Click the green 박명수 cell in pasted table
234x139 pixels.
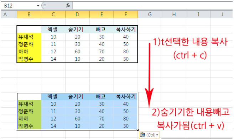pyautogui.click(x=29, y=126)
